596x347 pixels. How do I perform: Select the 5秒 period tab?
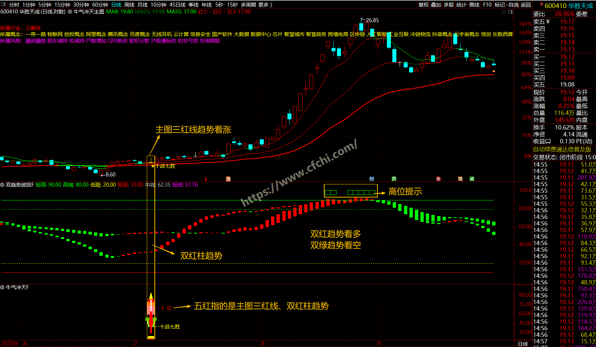click(x=219, y=5)
